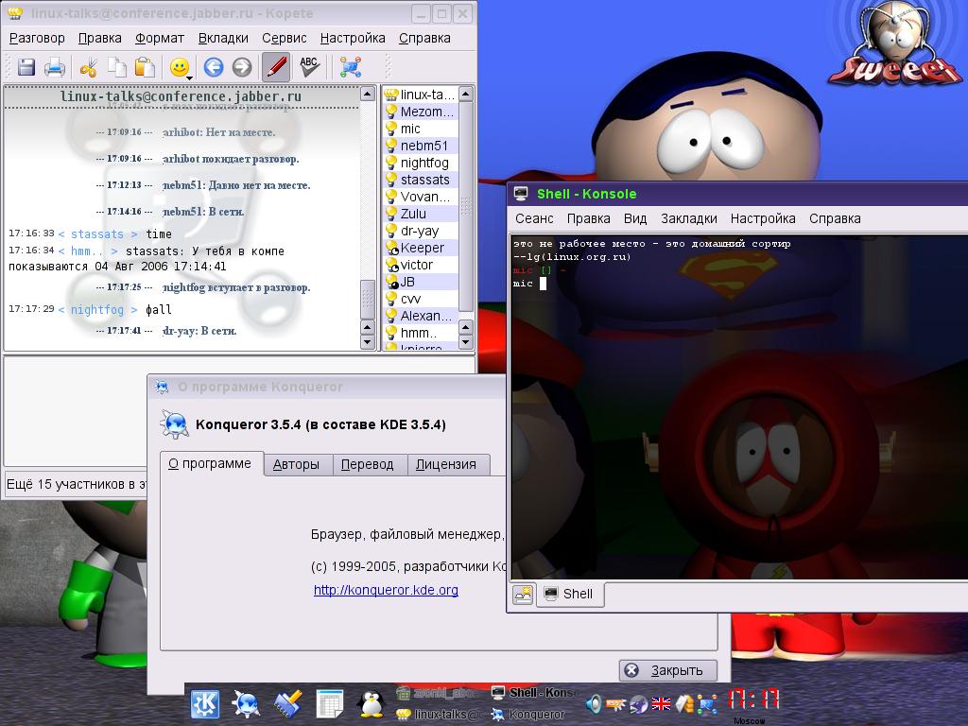Toggle the red pencil formatting button

tap(276, 67)
